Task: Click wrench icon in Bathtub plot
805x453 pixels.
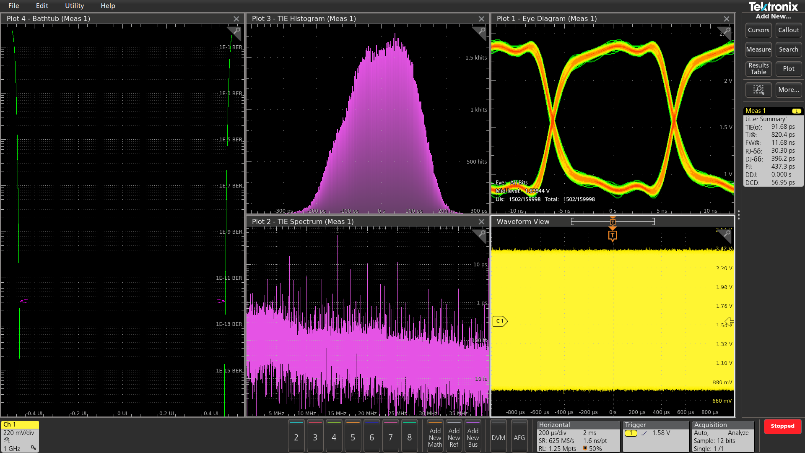Action: [x=237, y=31]
